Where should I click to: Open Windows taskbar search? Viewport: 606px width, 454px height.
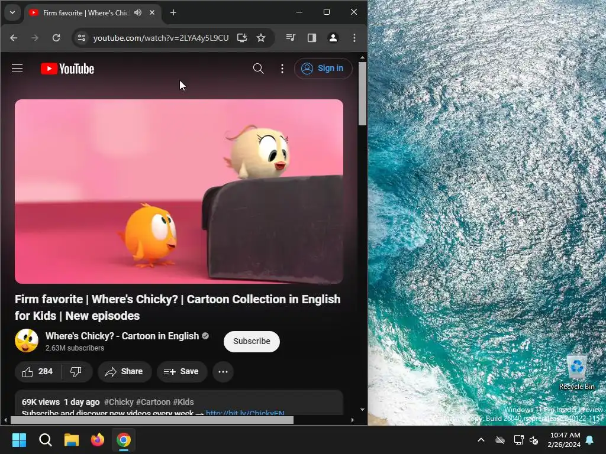coord(45,440)
